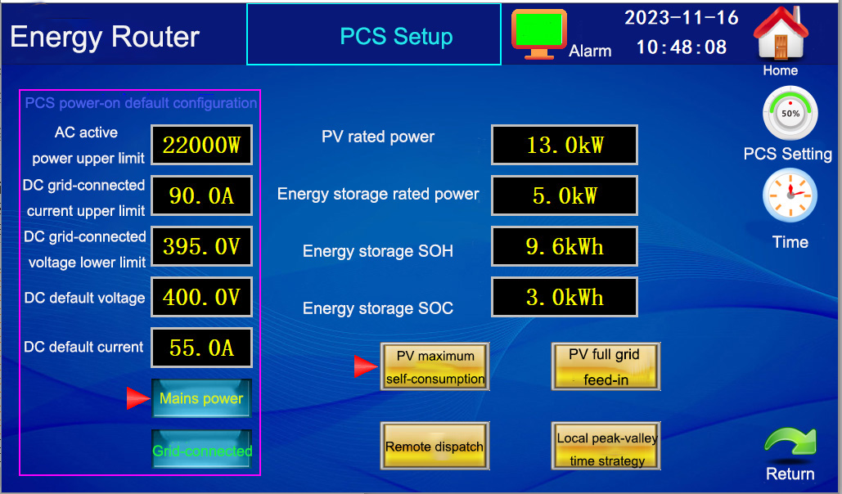Select Local peak-valley time strategy
The height and width of the screenshot is (494, 842).
tap(606, 447)
